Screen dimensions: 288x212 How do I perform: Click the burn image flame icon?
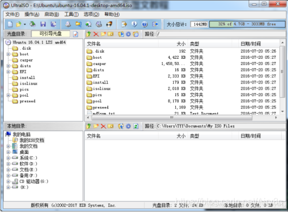coord(109,24)
